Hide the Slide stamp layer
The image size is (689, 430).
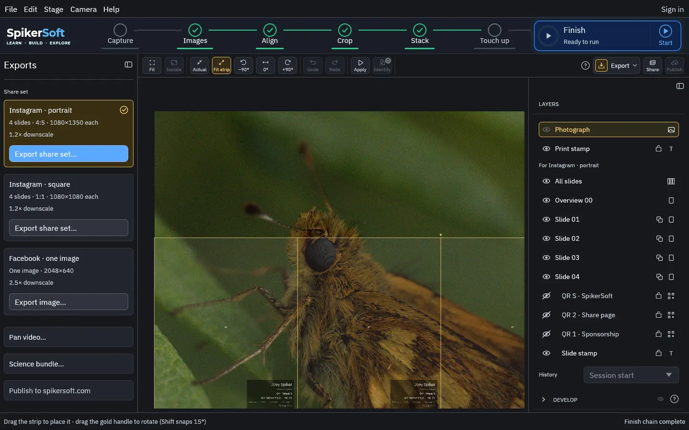click(546, 353)
